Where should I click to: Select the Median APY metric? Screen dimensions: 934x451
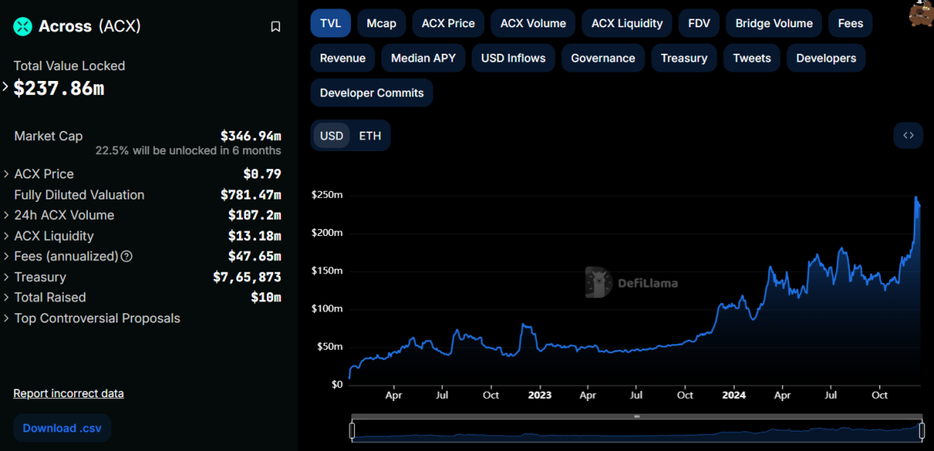click(x=423, y=58)
